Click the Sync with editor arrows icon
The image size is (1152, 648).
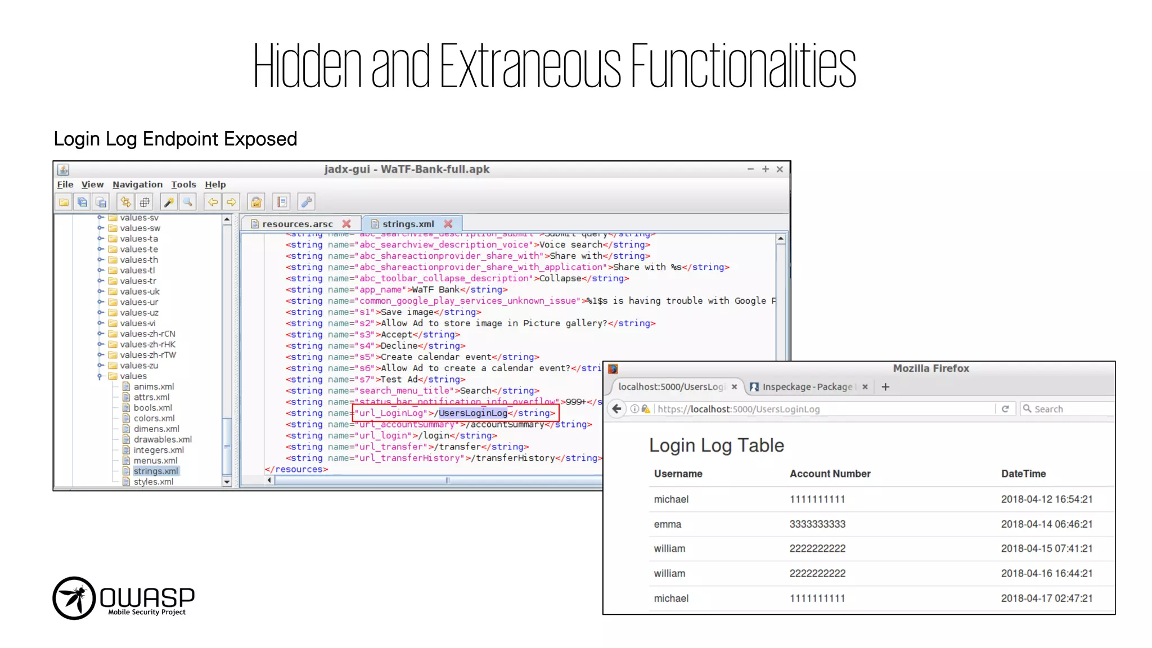coord(126,202)
